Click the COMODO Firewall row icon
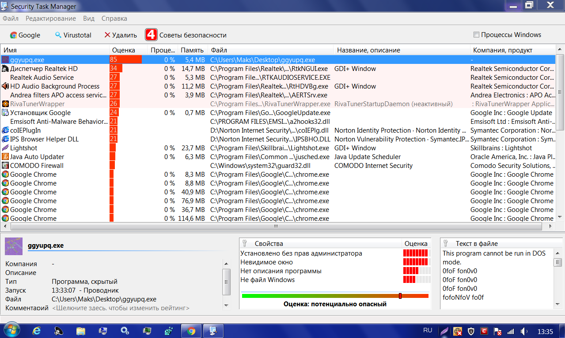Screen dimensions: 565x338 [x=5, y=165]
